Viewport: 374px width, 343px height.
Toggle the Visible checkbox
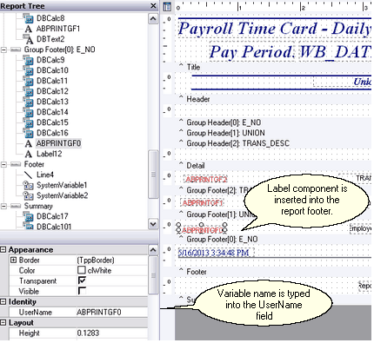coord(82,291)
